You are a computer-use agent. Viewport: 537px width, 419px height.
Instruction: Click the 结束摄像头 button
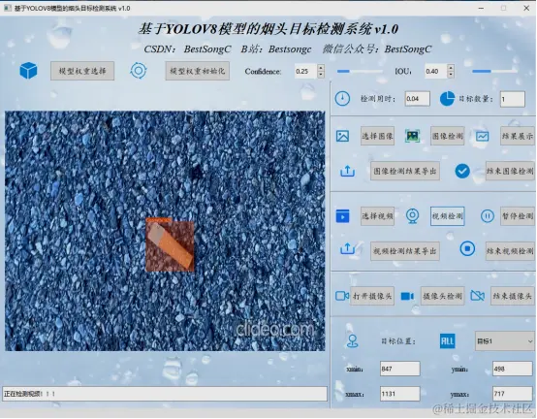click(513, 296)
